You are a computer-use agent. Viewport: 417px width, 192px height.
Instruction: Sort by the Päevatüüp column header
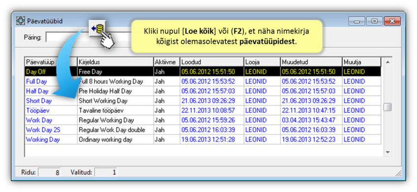tap(51, 62)
